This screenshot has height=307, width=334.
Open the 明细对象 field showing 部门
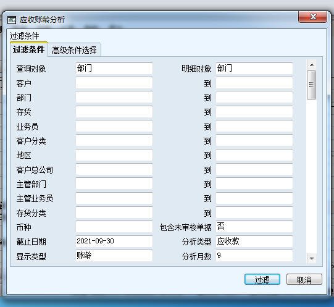254,69
